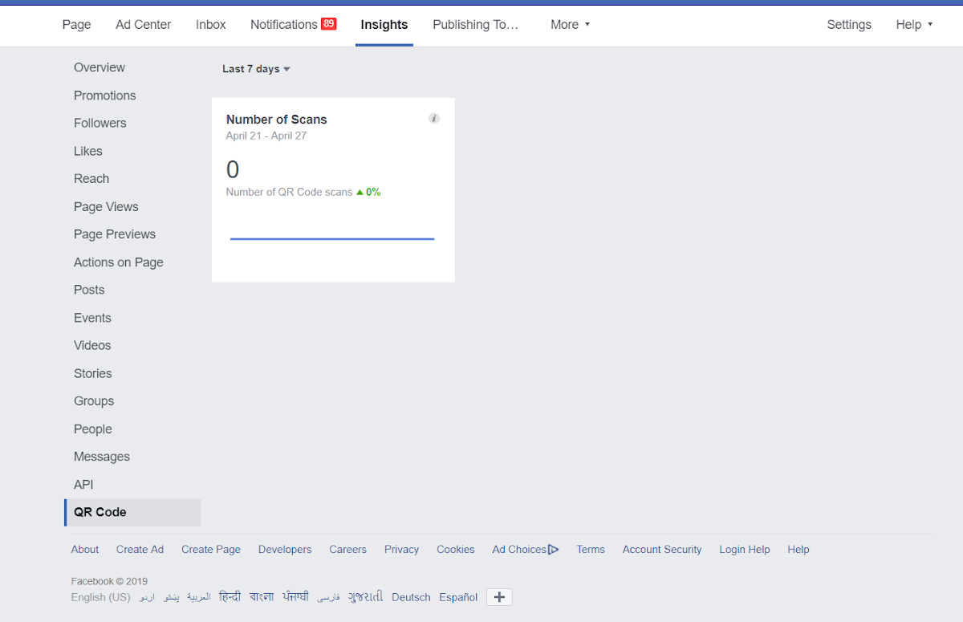
Task: Click the Create Ad link
Action: tap(140, 549)
